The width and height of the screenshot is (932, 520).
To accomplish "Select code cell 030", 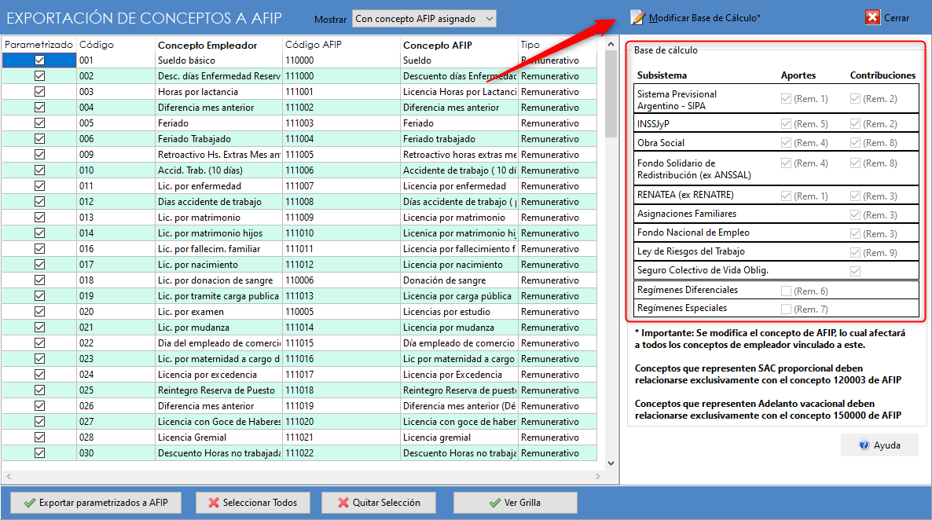I will (x=116, y=453).
